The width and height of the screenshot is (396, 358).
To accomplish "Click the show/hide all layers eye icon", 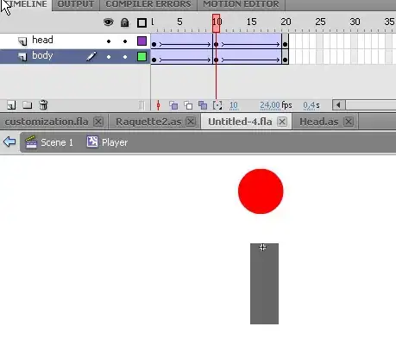I will point(109,22).
